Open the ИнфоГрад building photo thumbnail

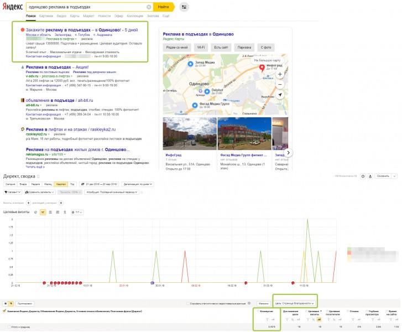tap(190, 134)
